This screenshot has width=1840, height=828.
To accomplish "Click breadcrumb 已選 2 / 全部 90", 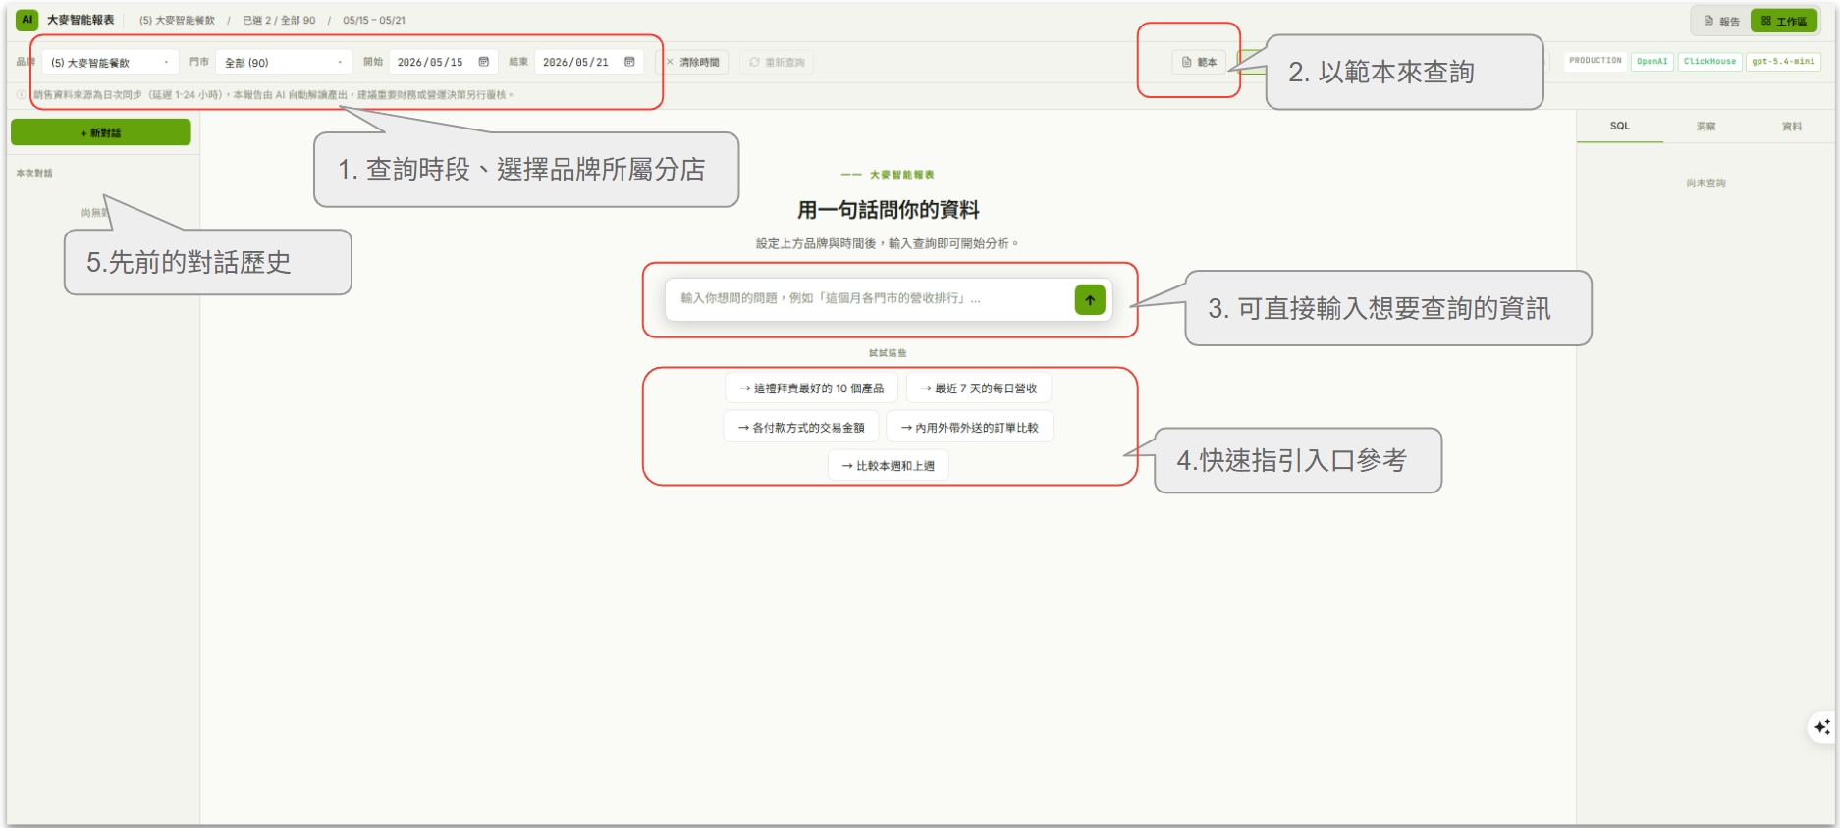I will pyautogui.click(x=279, y=21).
